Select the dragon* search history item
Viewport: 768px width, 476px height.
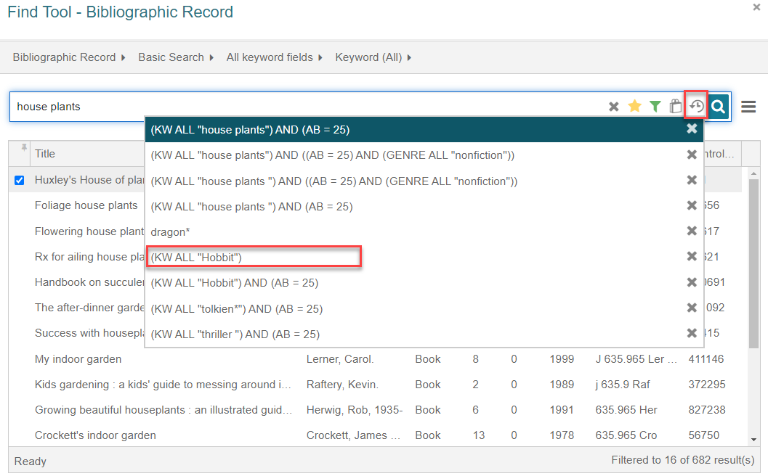click(424, 232)
